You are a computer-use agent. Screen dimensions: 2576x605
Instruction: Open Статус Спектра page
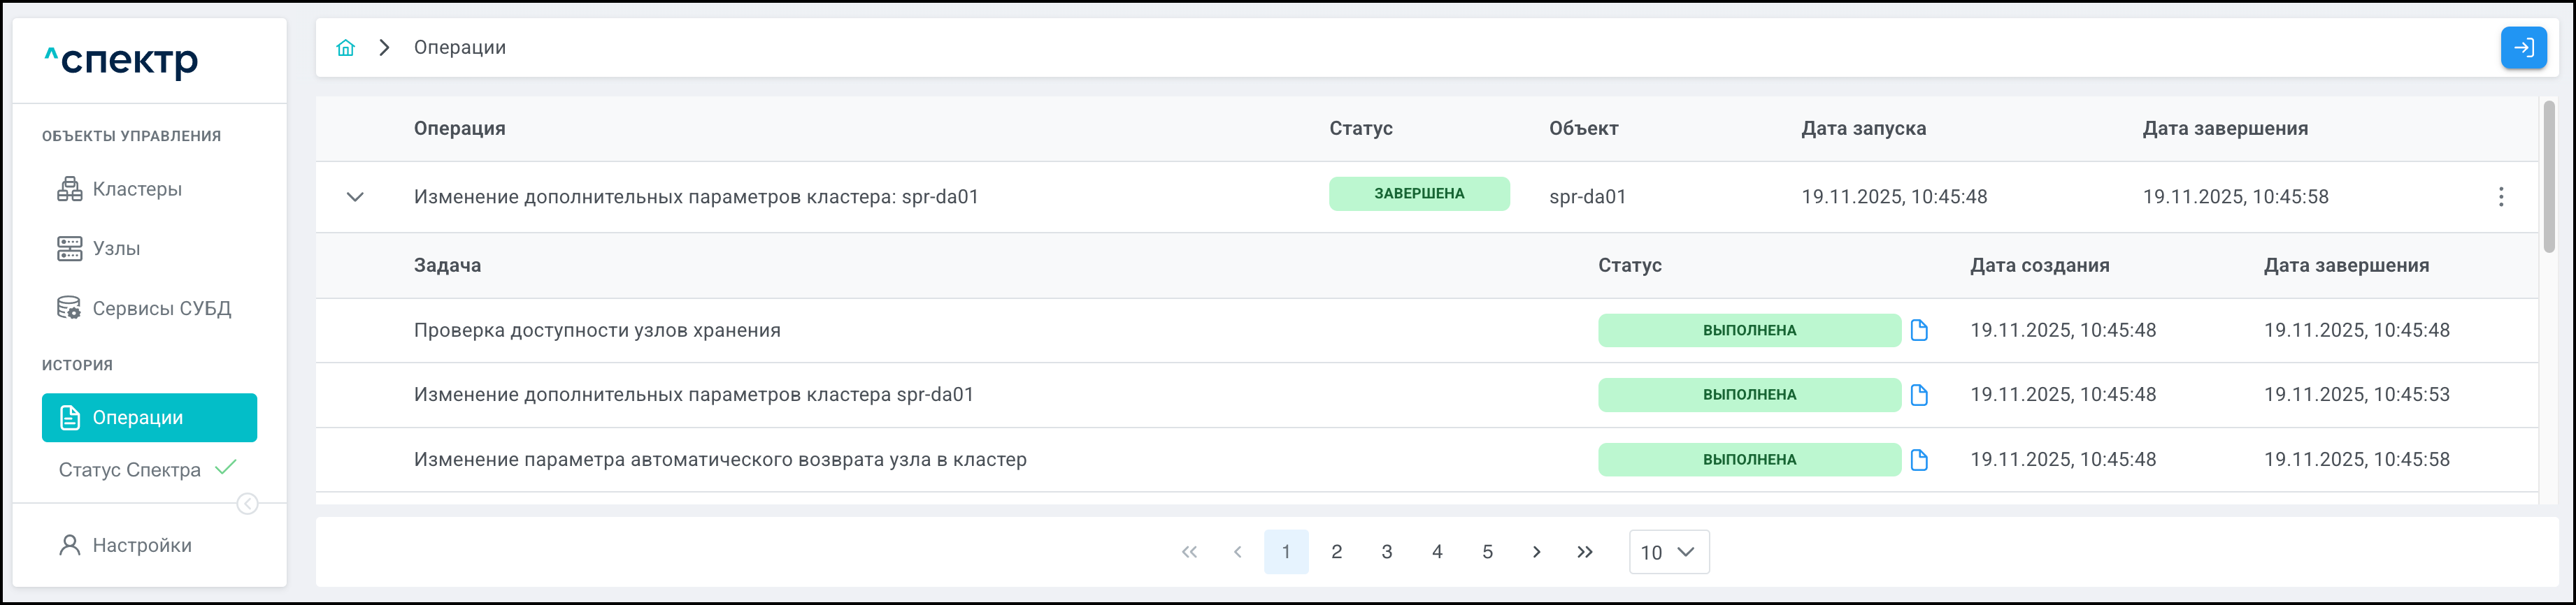[130, 469]
